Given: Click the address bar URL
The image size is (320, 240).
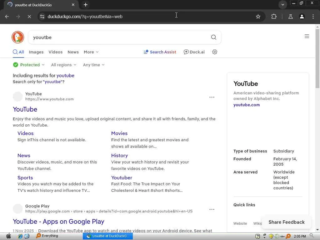Looking at the screenshot, I should click(85, 17).
